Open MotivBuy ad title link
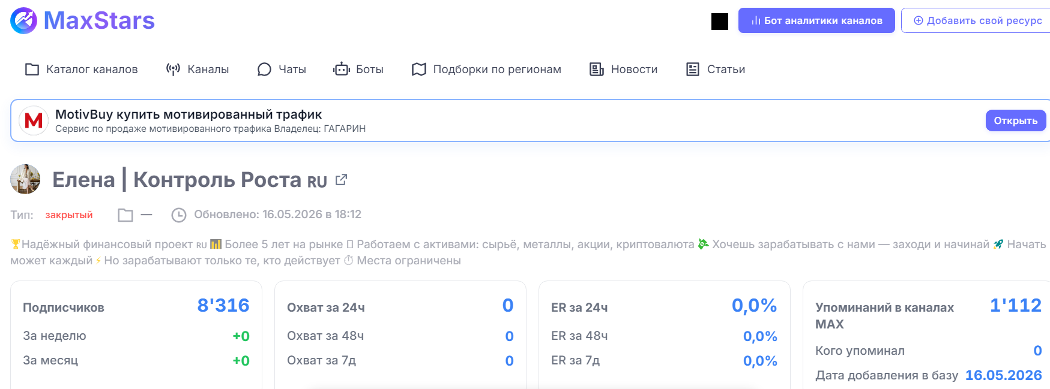This screenshot has width=1050, height=389. click(189, 114)
